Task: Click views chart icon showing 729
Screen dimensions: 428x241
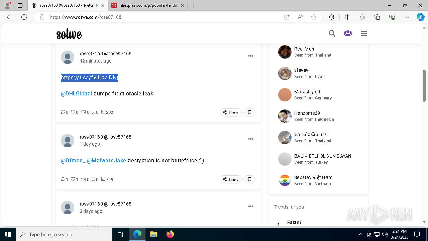Action: point(103,179)
